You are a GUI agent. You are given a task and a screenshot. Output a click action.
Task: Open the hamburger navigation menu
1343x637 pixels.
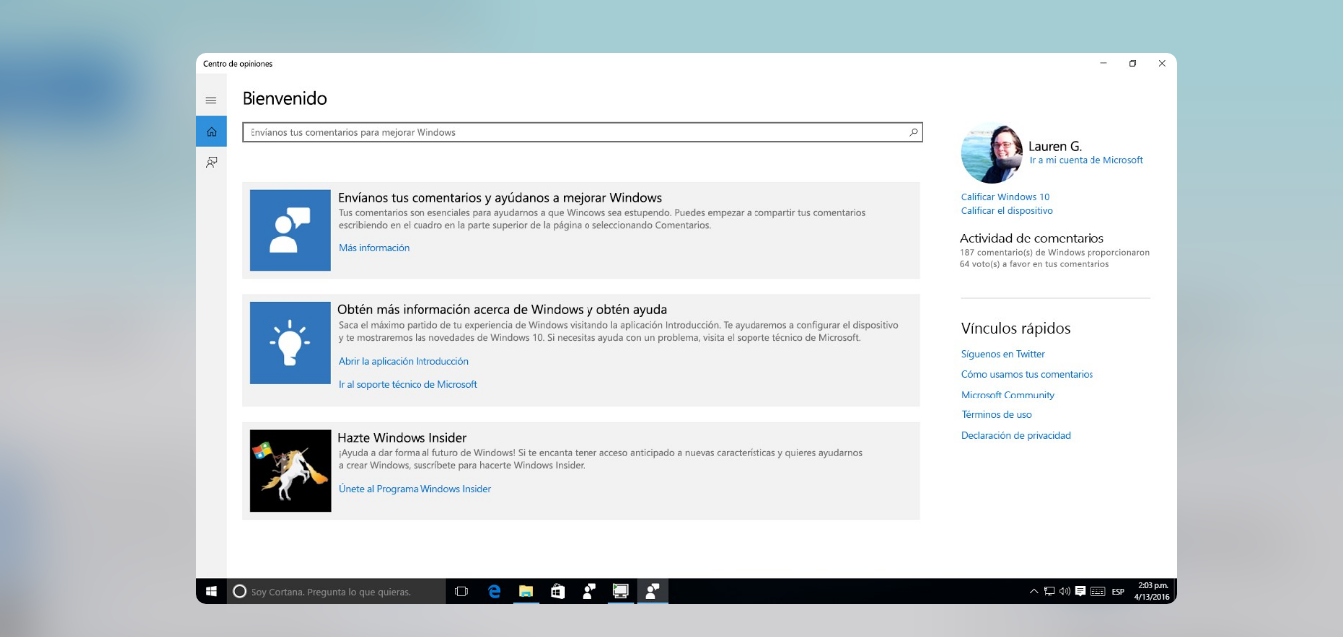click(x=210, y=99)
